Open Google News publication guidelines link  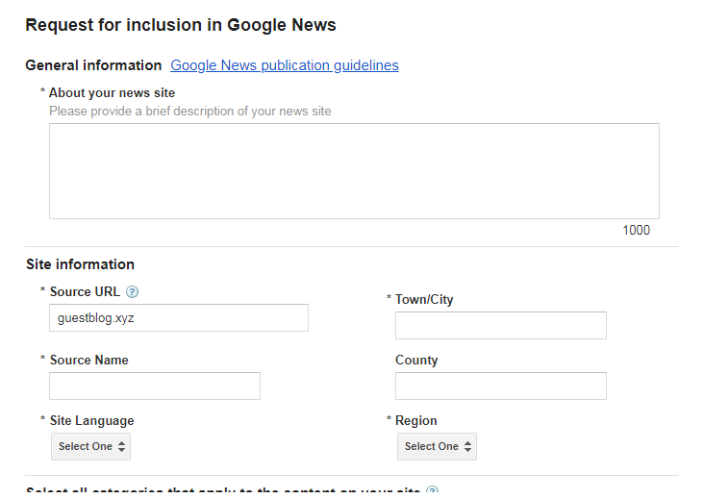[285, 65]
